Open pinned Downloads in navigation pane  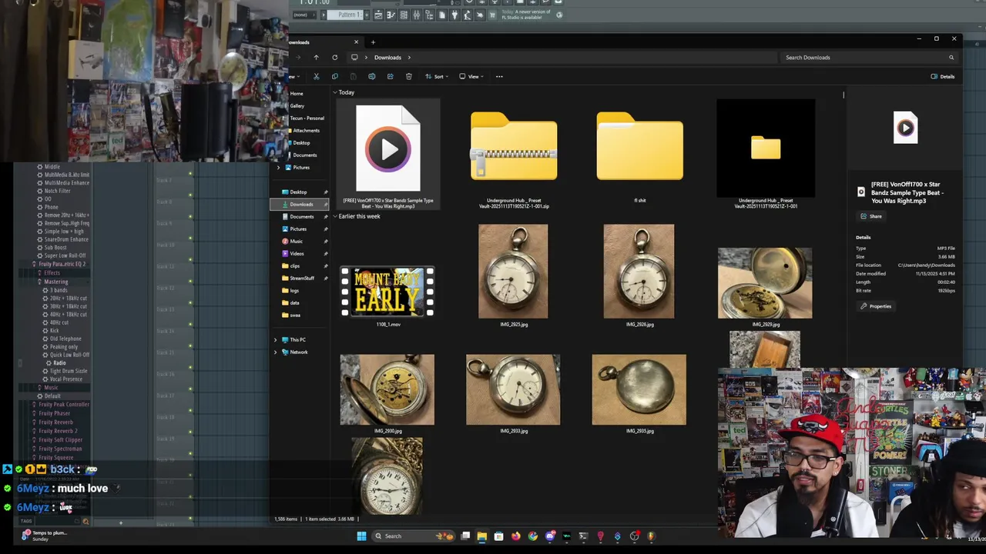(300, 204)
